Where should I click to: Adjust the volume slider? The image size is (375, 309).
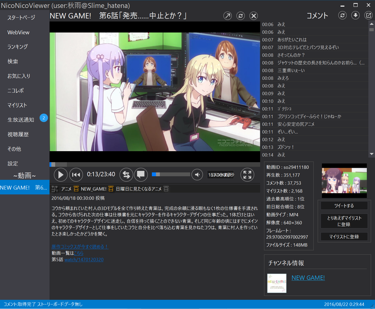(171, 174)
